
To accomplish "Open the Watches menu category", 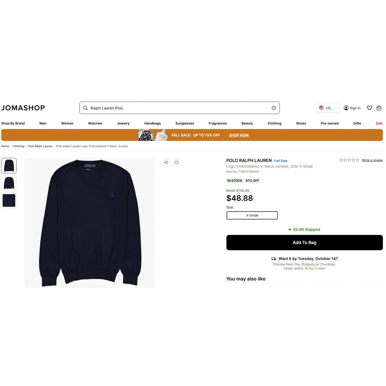I will coord(95,124).
